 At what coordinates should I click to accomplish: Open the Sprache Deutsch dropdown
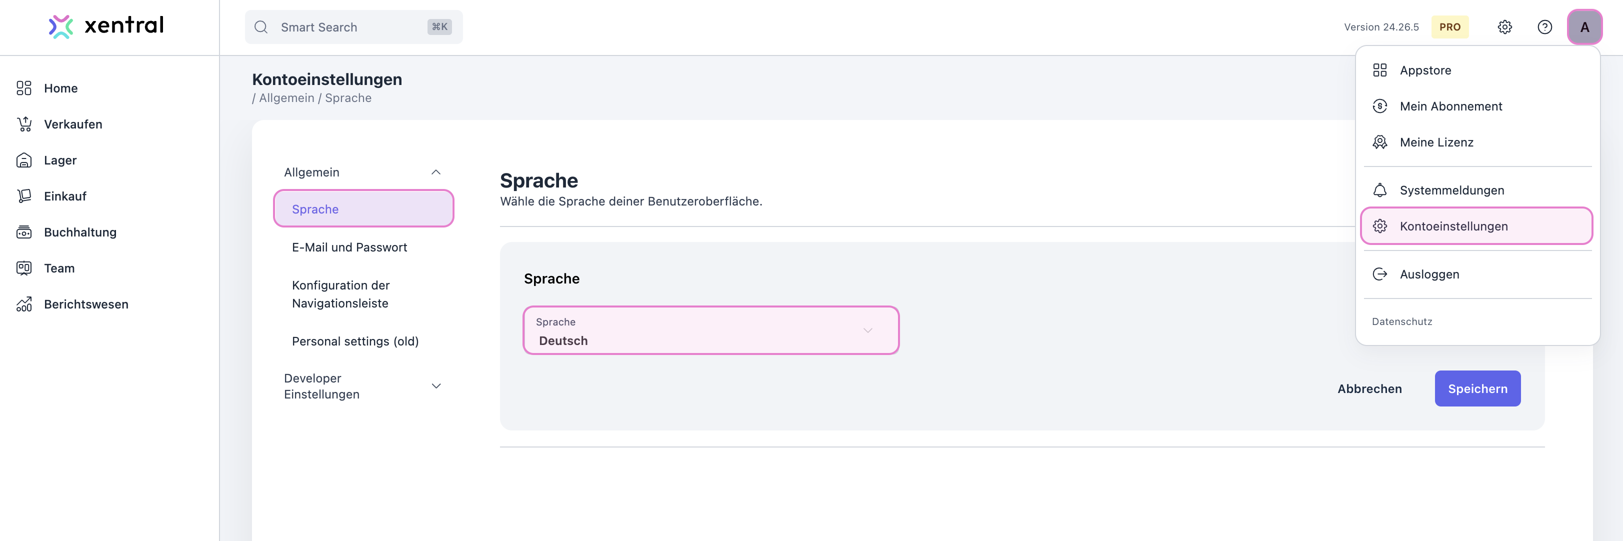pyautogui.click(x=710, y=330)
